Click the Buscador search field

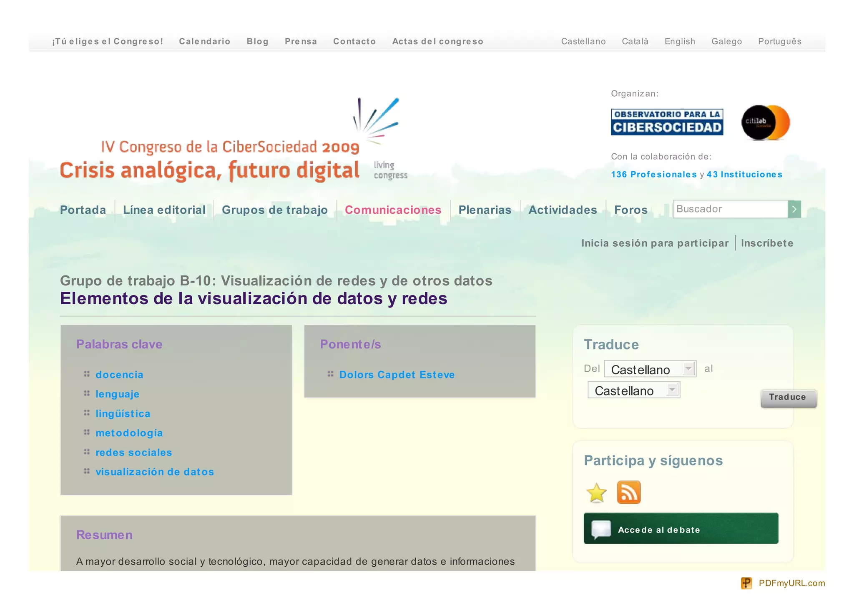(x=730, y=209)
